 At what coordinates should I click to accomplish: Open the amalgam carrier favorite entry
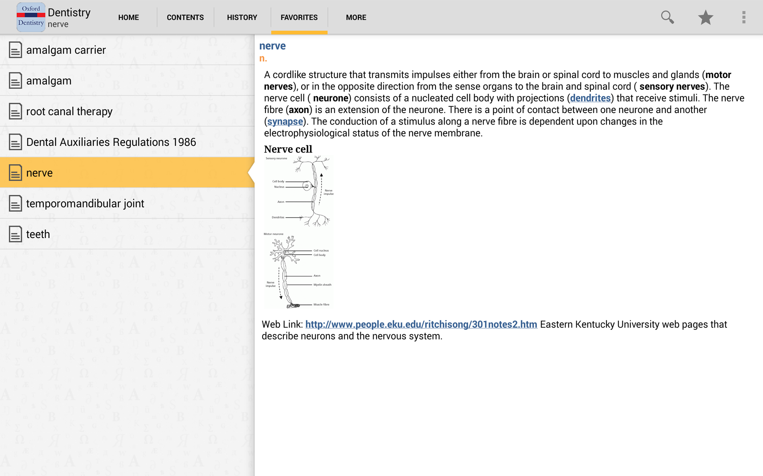(127, 50)
